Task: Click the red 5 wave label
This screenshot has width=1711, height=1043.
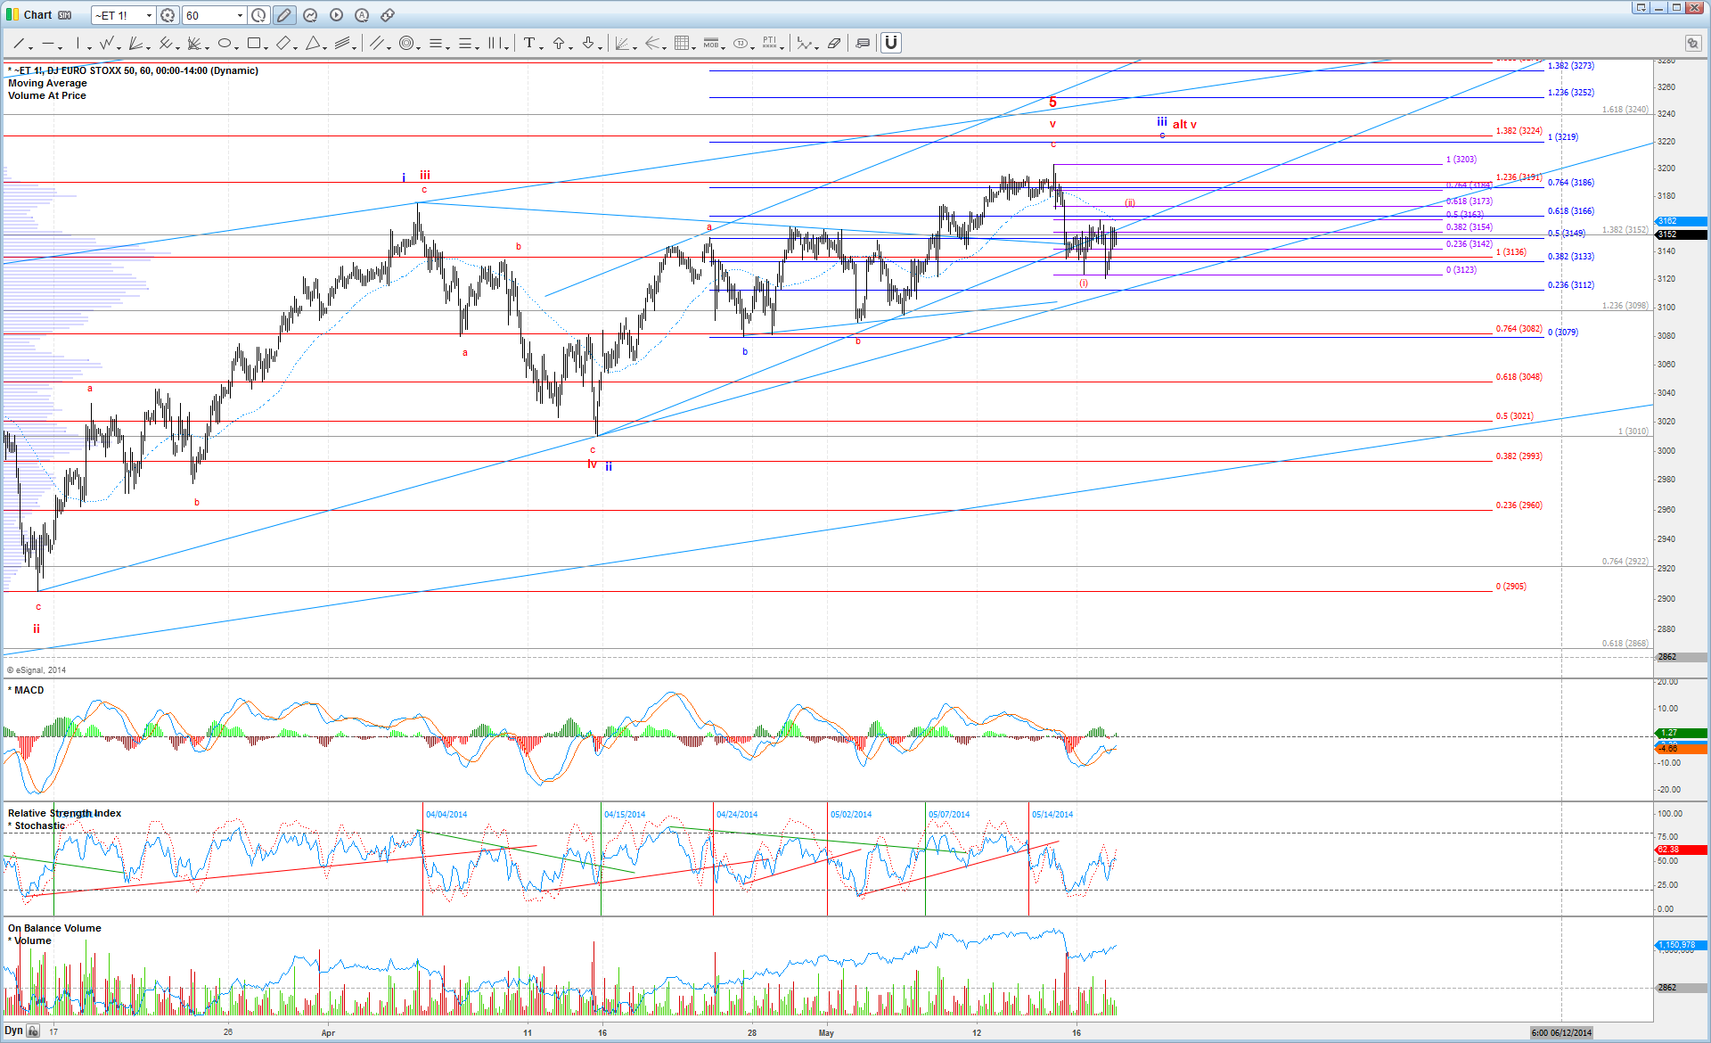Action: tap(1052, 103)
